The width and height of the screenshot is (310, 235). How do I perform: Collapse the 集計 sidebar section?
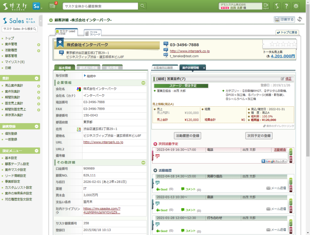(x=37, y=78)
